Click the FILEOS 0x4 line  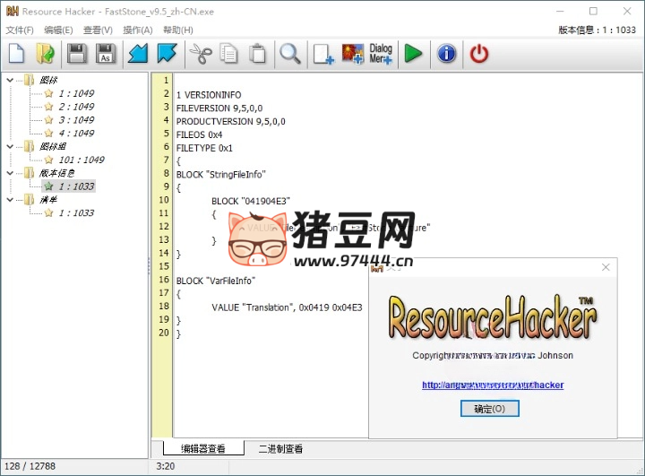coord(199,134)
